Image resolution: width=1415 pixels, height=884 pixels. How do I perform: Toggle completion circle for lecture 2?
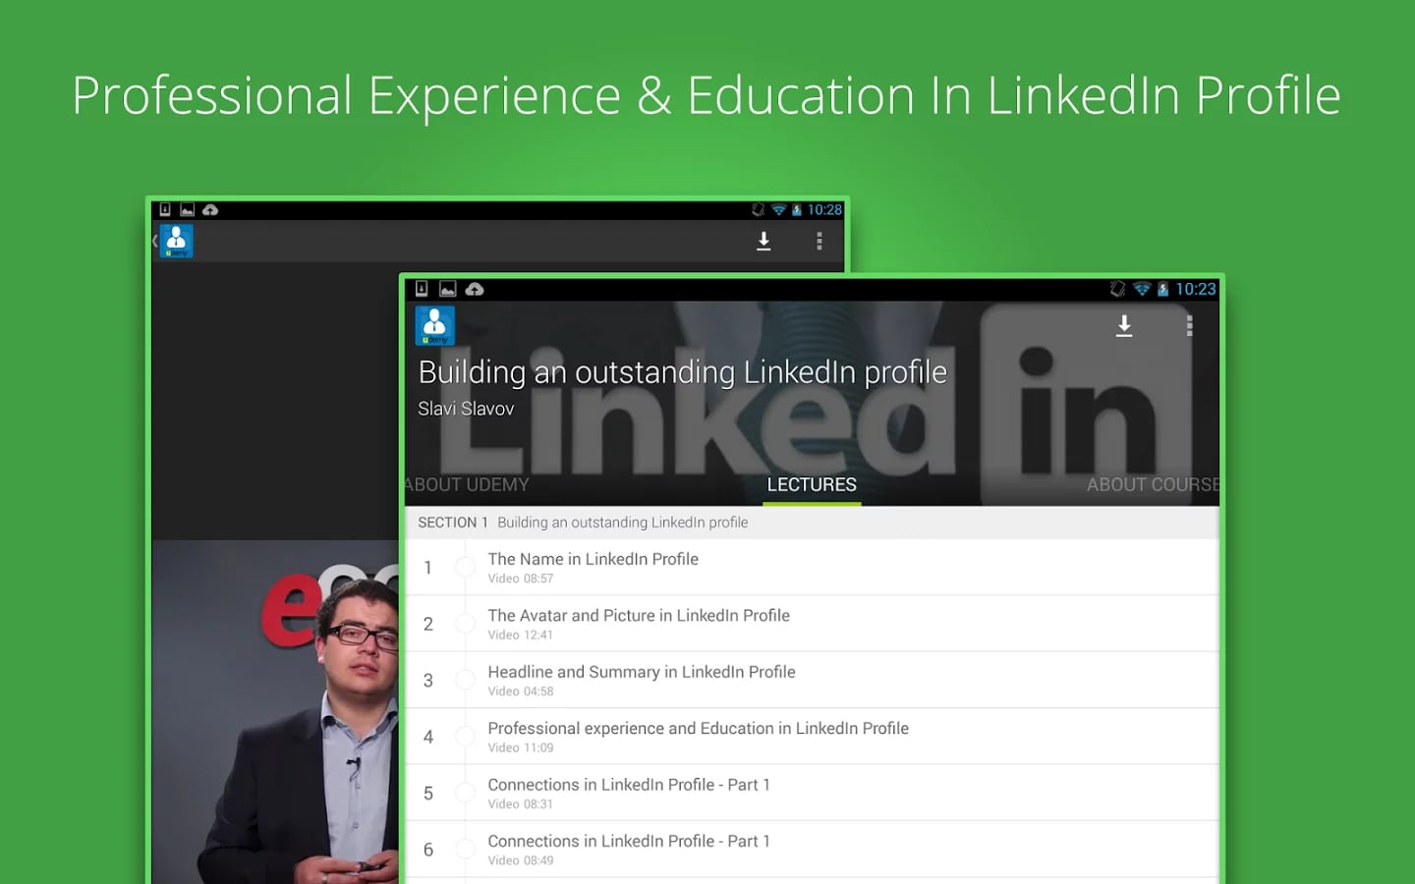[465, 624]
